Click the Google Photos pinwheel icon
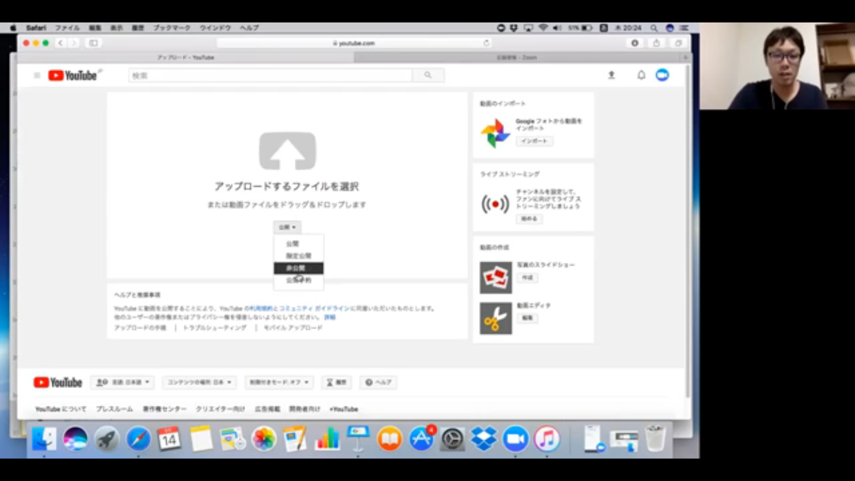The height and width of the screenshot is (481, 855). [495, 133]
